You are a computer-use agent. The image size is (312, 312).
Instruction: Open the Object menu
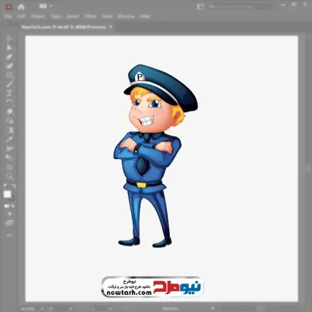[38, 16]
